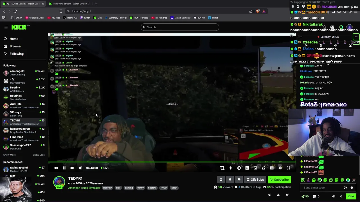
Task: Open ragingascend recommended channel
Action: pyautogui.click(x=24, y=169)
